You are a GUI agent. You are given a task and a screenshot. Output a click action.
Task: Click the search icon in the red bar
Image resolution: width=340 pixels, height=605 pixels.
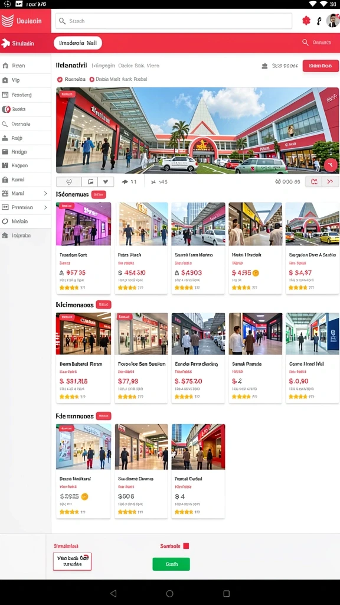tap(305, 43)
